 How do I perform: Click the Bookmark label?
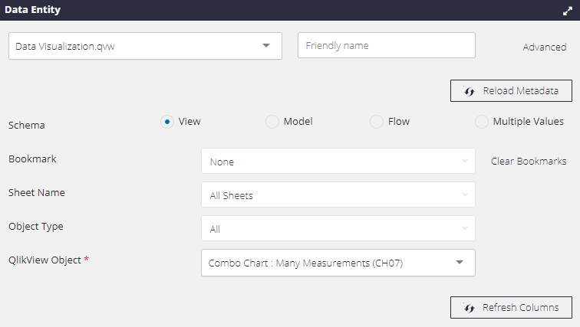coord(32,159)
